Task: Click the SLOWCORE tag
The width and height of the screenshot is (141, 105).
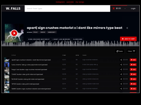Action: [78, 39]
